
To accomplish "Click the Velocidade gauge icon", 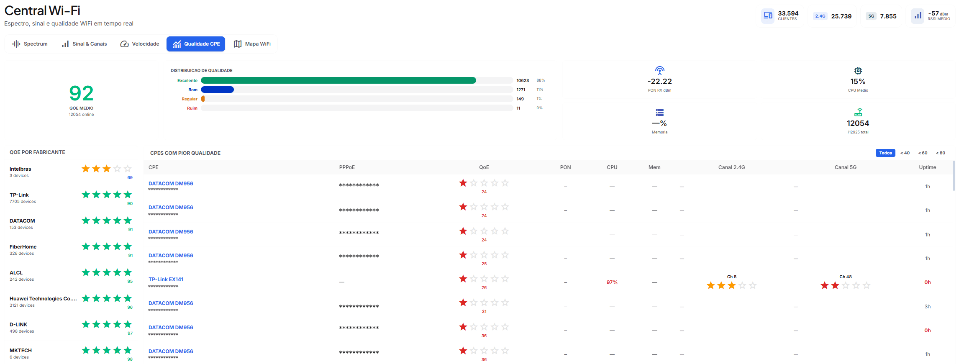I will [124, 44].
